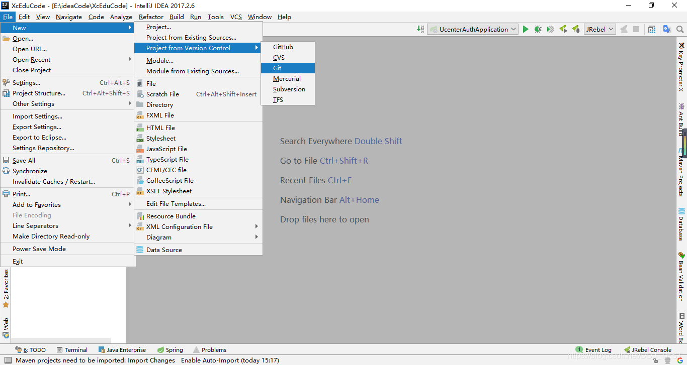Open the Project Structure toolbar icon

coord(652,29)
